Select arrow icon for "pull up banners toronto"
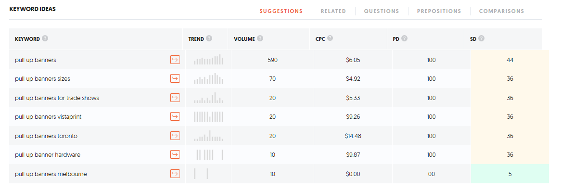561x191 pixels. coord(175,136)
